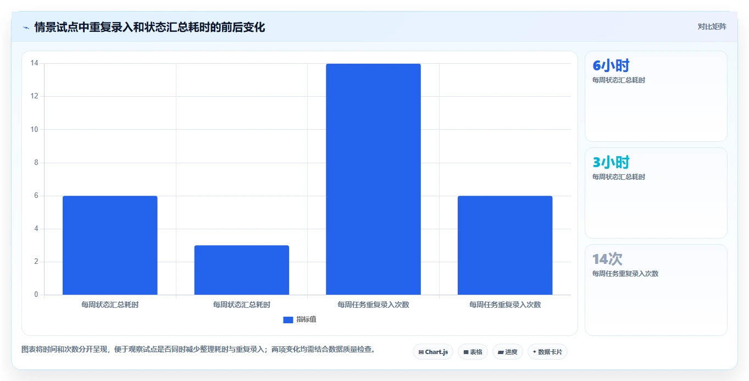Click the 每周任务重复录入次数 caption under 14次
Screen dimensions: 749x381
click(x=625, y=274)
